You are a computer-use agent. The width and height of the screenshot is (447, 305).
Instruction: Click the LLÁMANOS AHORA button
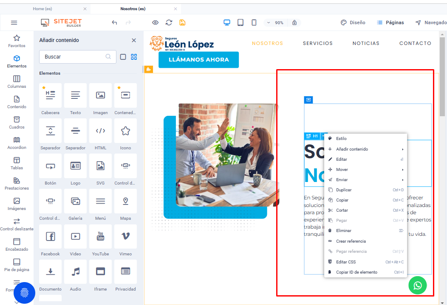point(198,60)
